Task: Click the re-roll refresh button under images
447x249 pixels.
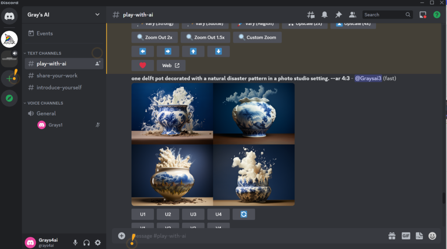Action: pyautogui.click(x=244, y=214)
